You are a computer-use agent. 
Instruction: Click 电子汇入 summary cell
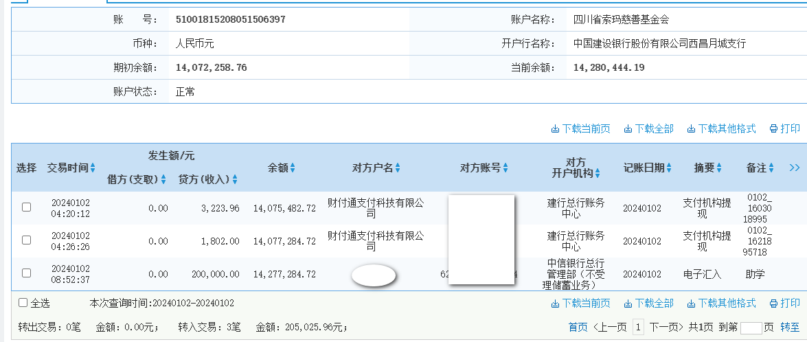coord(702,274)
